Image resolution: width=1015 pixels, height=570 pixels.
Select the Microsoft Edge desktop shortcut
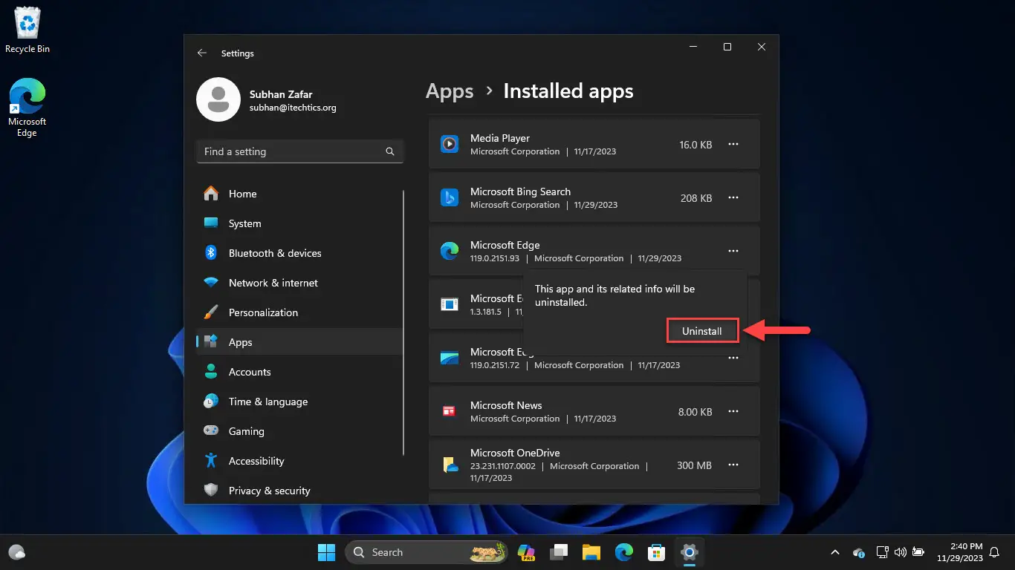[x=27, y=108]
